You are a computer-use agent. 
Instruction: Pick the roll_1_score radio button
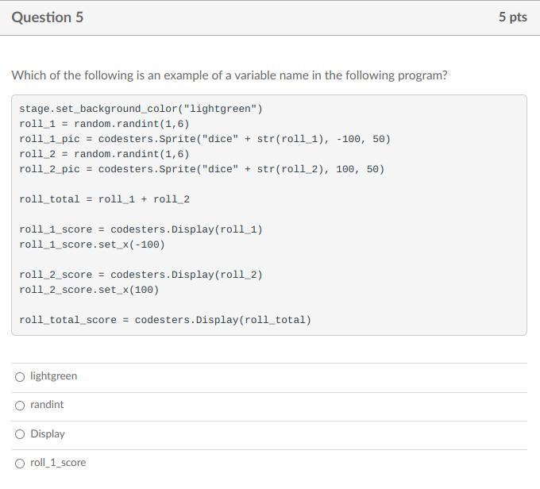20,464
